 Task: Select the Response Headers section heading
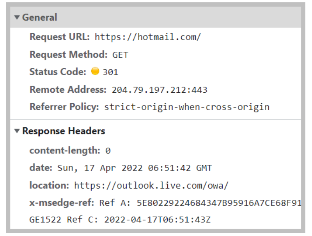pyautogui.click(x=64, y=131)
